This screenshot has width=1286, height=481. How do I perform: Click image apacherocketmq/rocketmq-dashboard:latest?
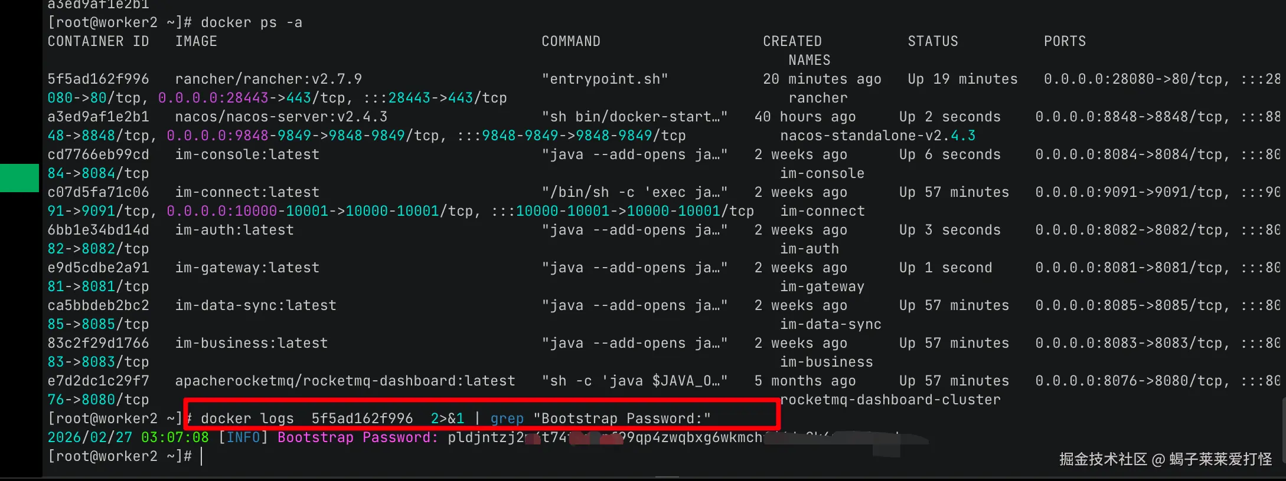coord(345,381)
